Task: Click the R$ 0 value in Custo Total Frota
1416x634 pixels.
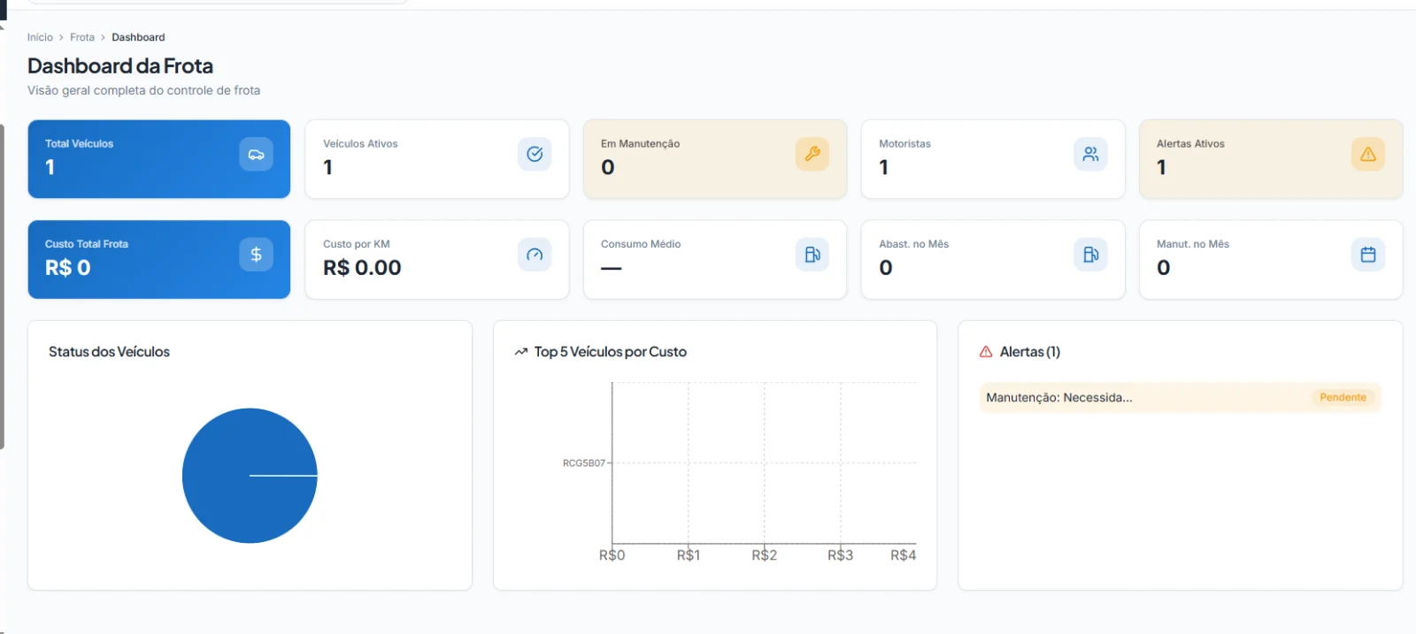Action: pyautogui.click(x=68, y=268)
